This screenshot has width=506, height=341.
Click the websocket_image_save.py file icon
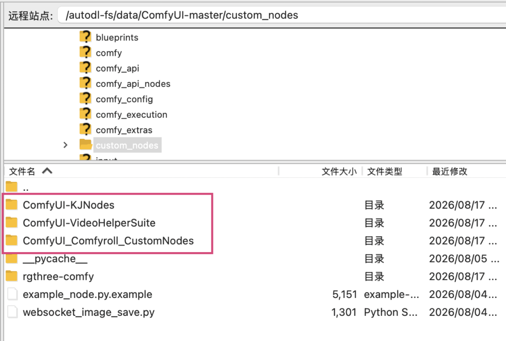[x=12, y=312]
